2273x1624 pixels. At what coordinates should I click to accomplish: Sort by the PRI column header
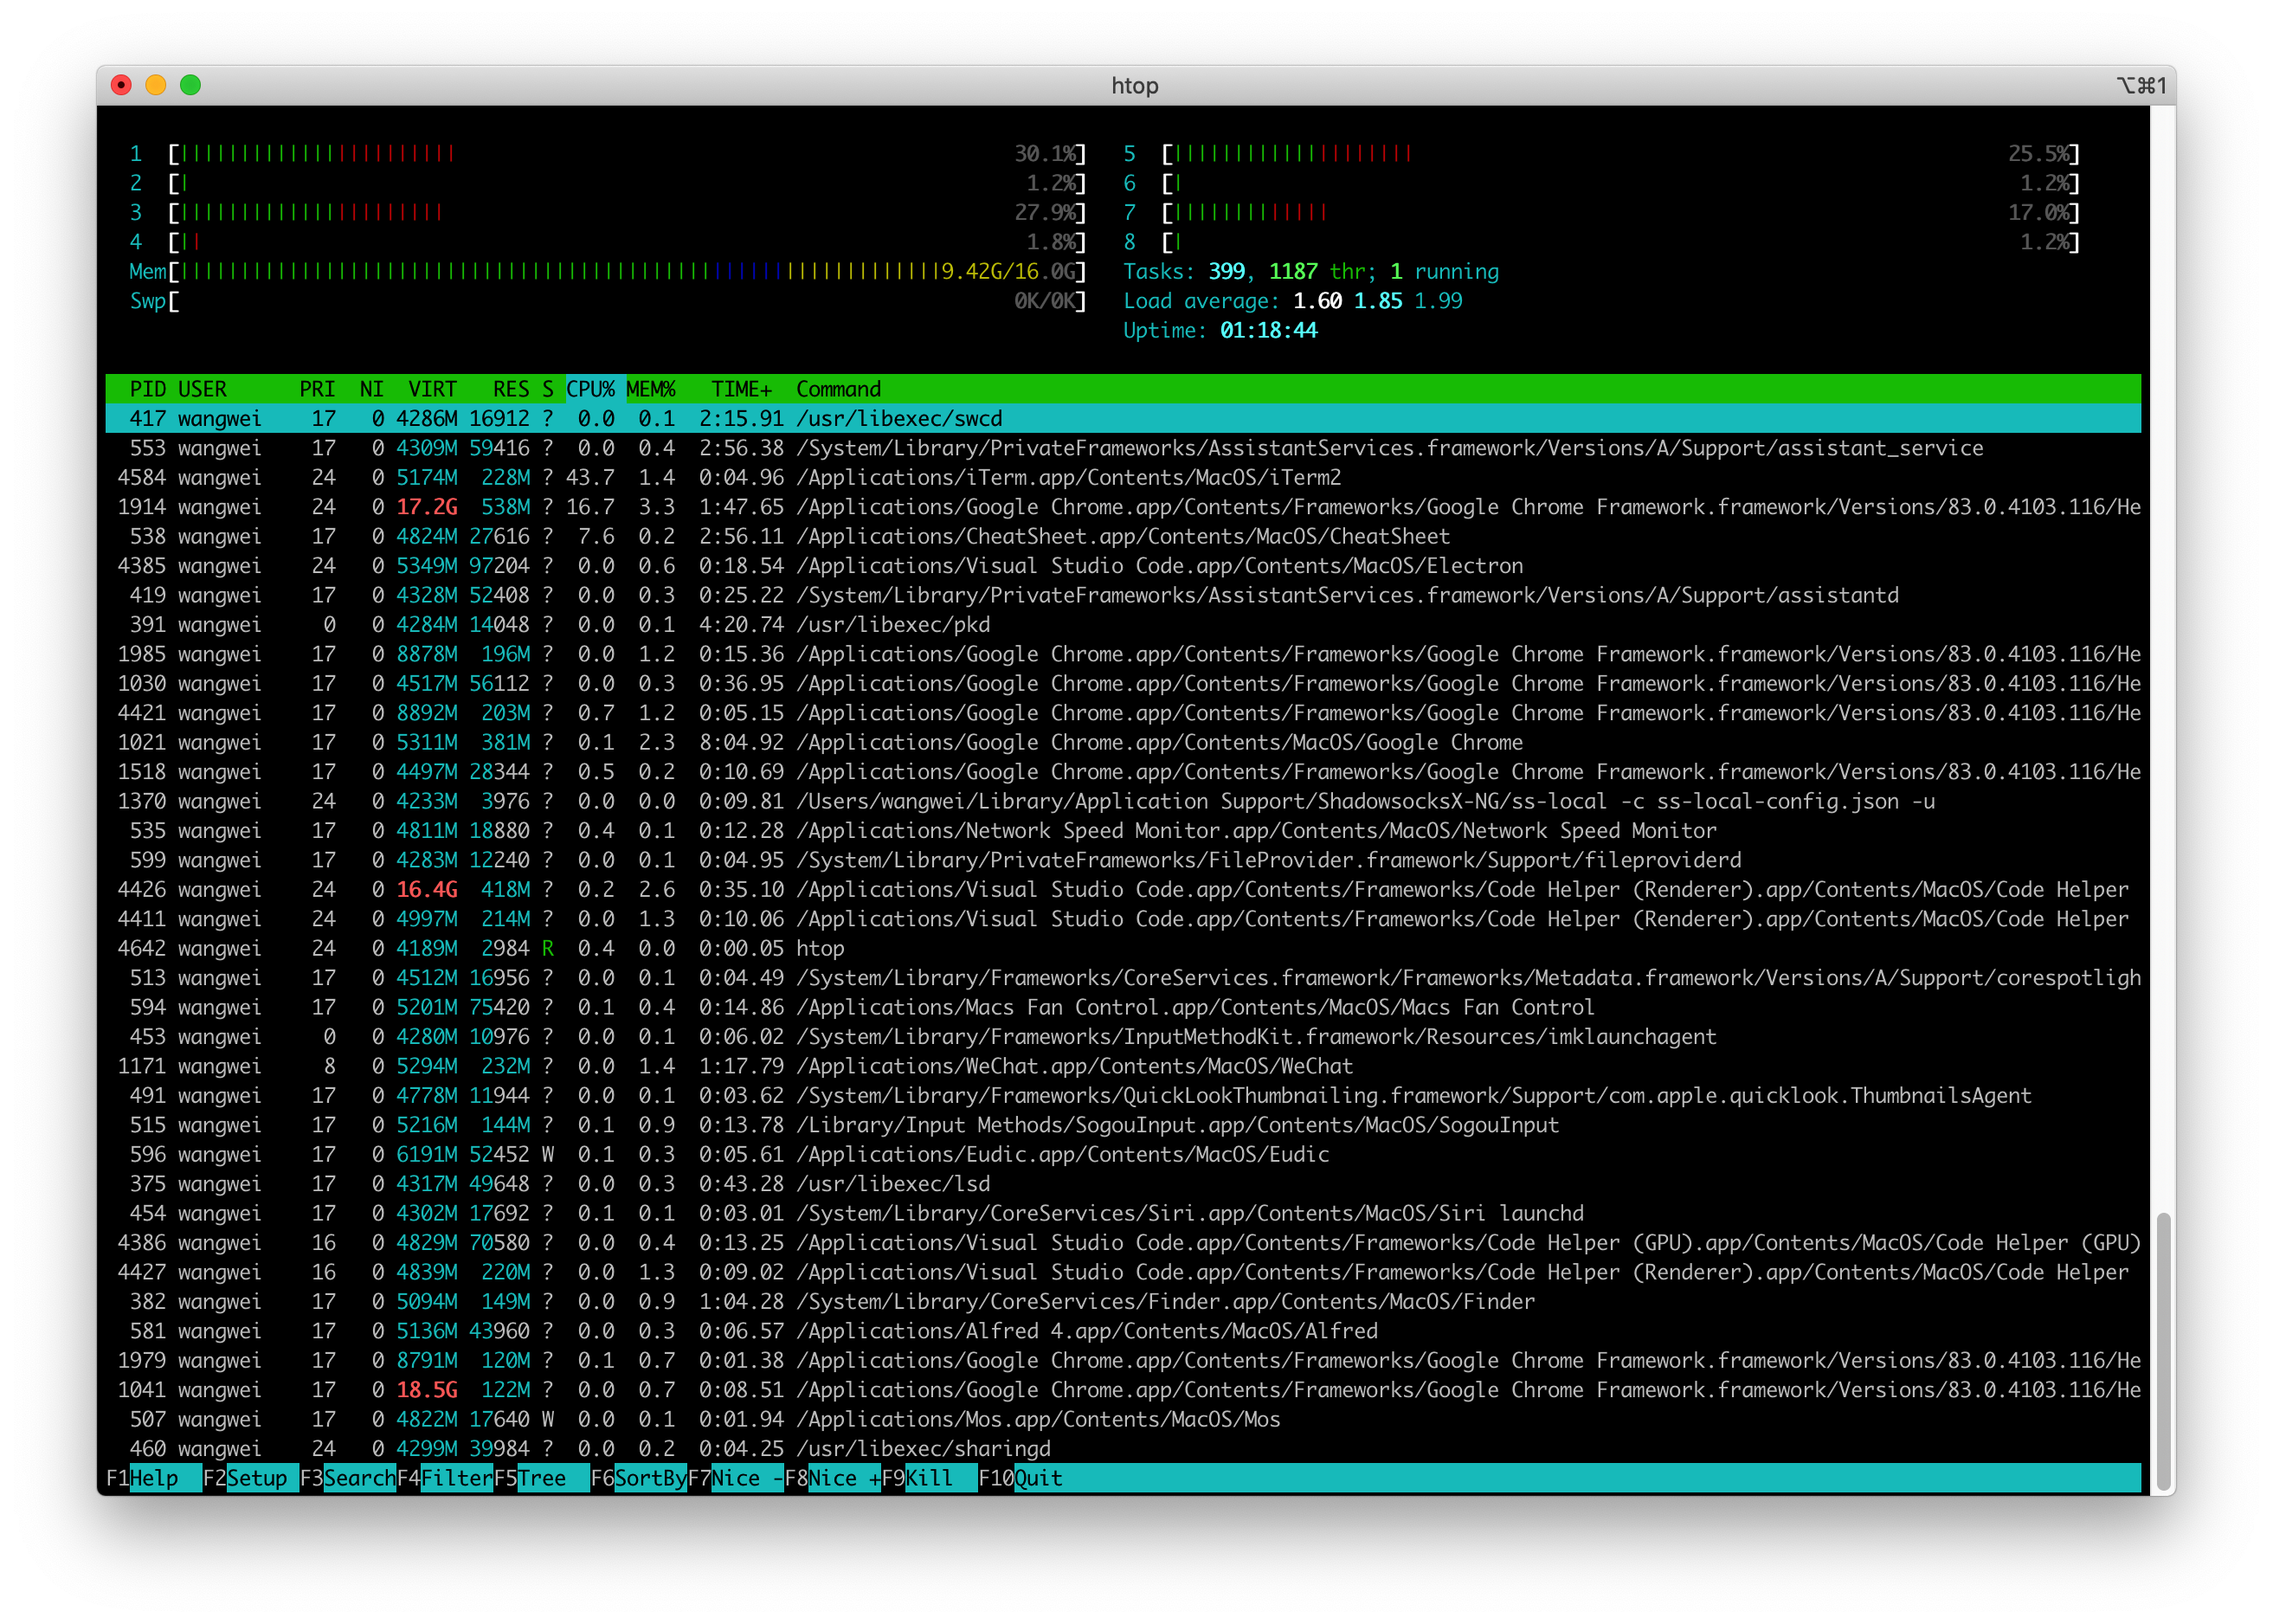pyautogui.click(x=317, y=389)
